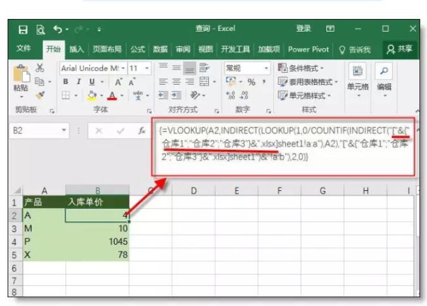
Task: Align text to bottom of cell
Action: [x=190, y=68]
